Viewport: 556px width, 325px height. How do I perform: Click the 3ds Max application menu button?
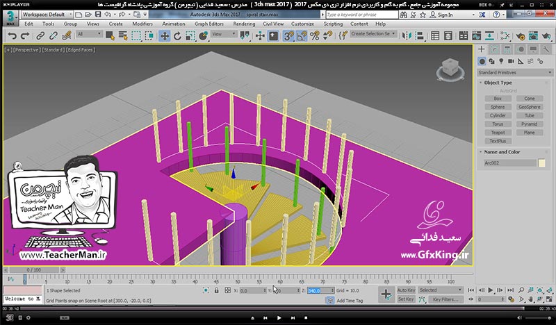pyautogui.click(x=10, y=18)
